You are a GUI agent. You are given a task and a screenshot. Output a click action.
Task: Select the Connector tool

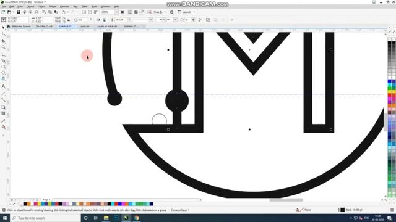pos(4,100)
